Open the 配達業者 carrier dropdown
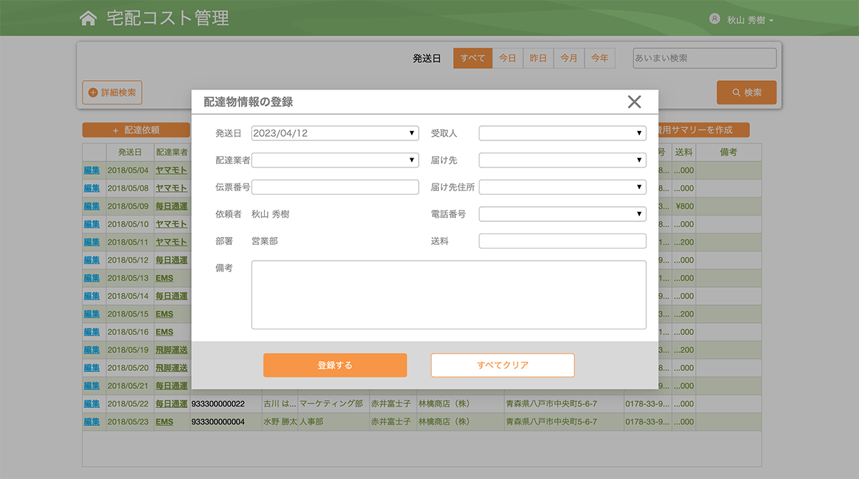This screenshot has width=859, height=479. click(334, 160)
